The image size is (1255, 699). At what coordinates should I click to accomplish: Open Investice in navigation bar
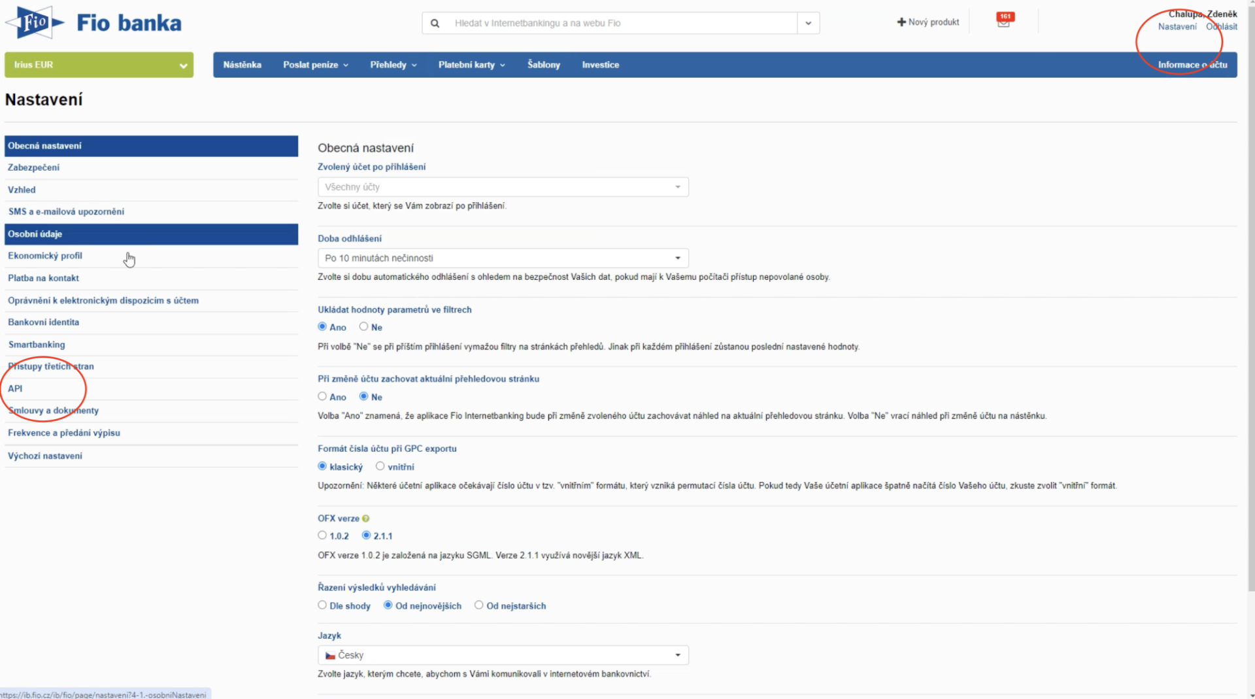click(601, 65)
